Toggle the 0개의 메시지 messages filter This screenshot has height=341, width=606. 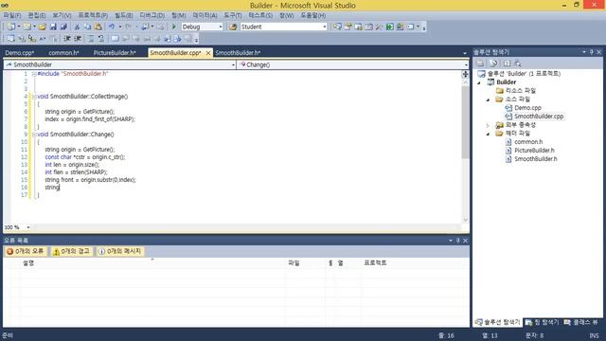pyautogui.click(x=120, y=251)
